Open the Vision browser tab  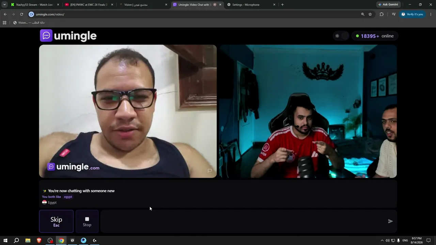pos(143,5)
